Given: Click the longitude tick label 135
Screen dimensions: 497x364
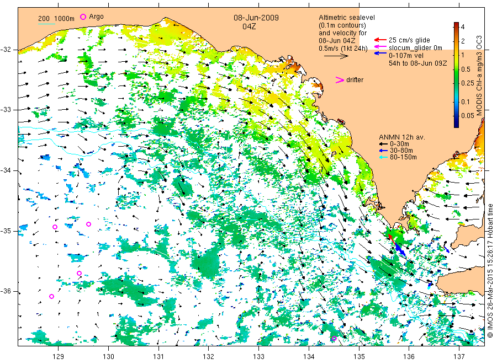Looking at the screenshot, I should [x=359, y=357].
